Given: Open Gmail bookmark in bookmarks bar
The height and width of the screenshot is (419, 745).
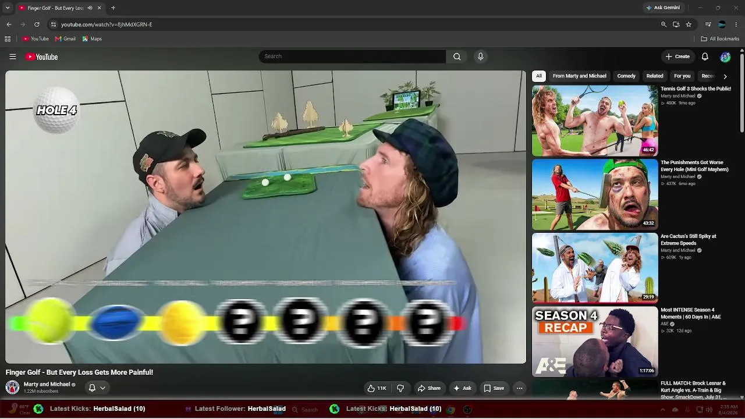Looking at the screenshot, I should tap(65, 39).
